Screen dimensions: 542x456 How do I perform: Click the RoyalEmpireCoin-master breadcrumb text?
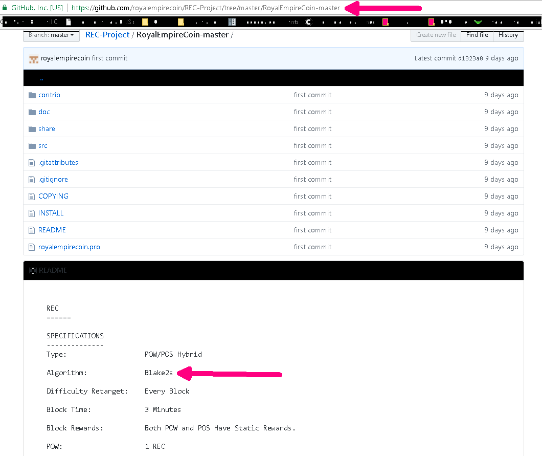click(183, 35)
